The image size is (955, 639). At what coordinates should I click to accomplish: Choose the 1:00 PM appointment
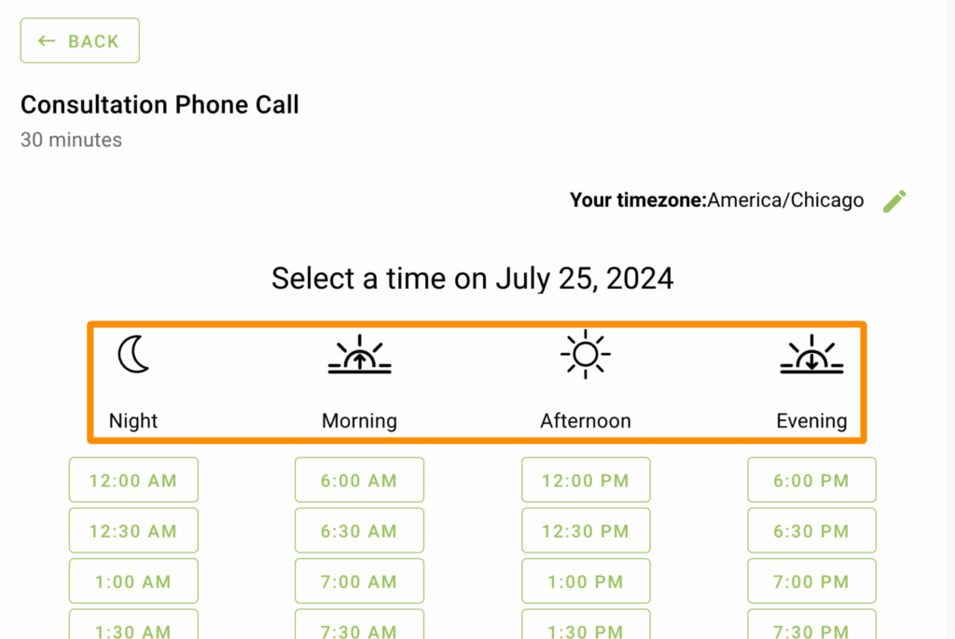[585, 580]
